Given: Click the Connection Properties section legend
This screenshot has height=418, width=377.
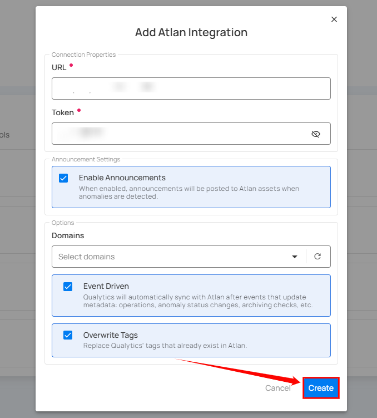Looking at the screenshot, I should tap(83, 55).
